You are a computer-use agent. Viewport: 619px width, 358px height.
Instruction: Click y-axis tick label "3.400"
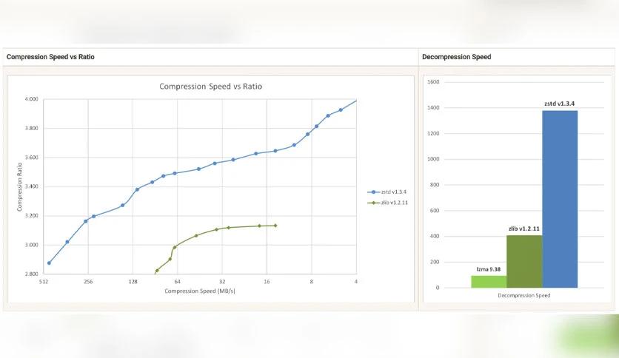[32, 186]
